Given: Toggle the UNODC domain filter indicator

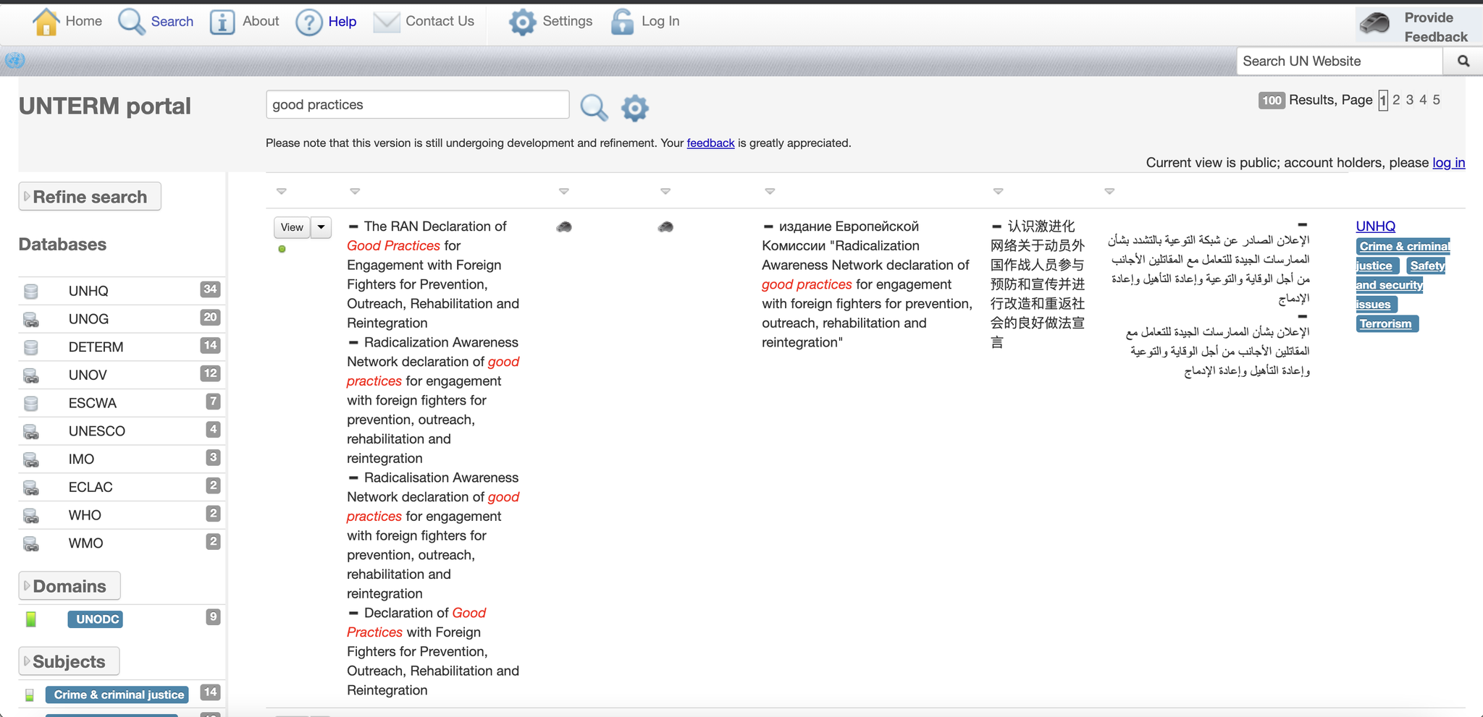Looking at the screenshot, I should point(31,619).
